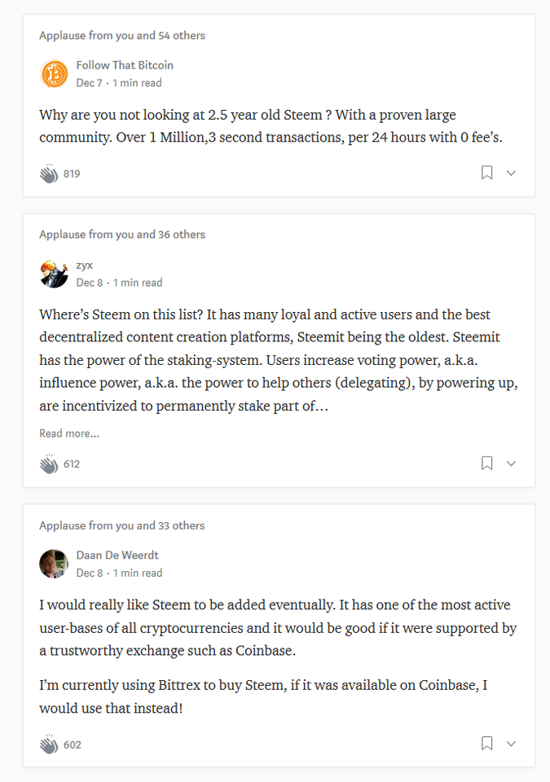Screen dimensions: 550x782
Task: Open Follow That Bitcoin's avatar
Action: (x=54, y=74)
